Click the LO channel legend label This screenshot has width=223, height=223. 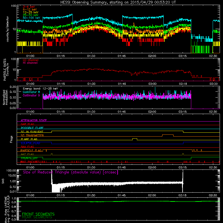pos(31,60)
